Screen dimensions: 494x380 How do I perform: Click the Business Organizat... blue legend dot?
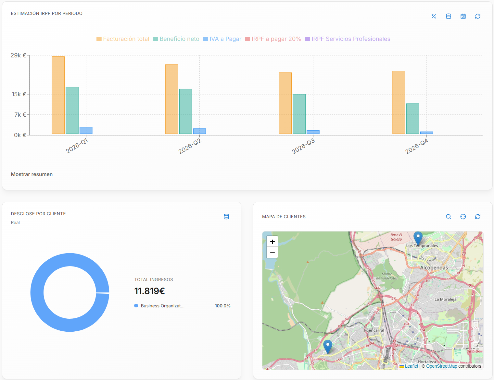point(136,306)
